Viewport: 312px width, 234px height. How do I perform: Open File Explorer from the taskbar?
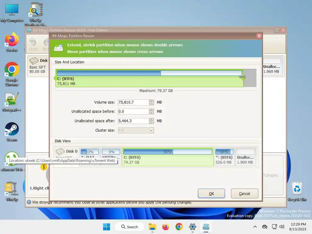[152, 227]
